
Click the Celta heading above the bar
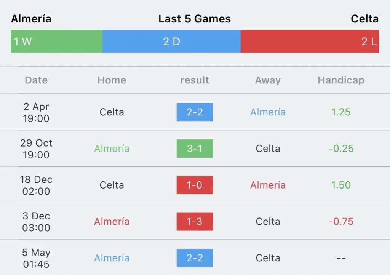[364, 19]
